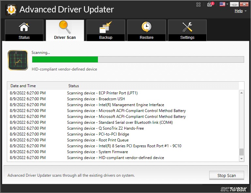Close the Advanced Driver Updater window
The height and width of the screenshot is (193, 251).
pos(244,4)
